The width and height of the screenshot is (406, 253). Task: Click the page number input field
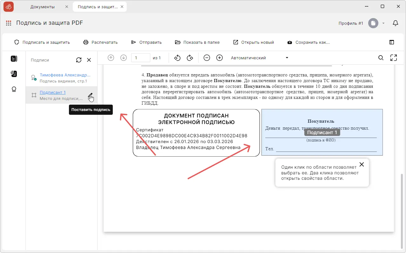point(140,58)
